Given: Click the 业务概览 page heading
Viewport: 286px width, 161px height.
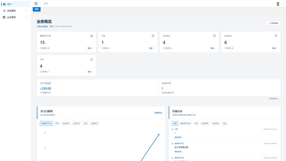Looking at the screenshot, I should click(44, 21).
